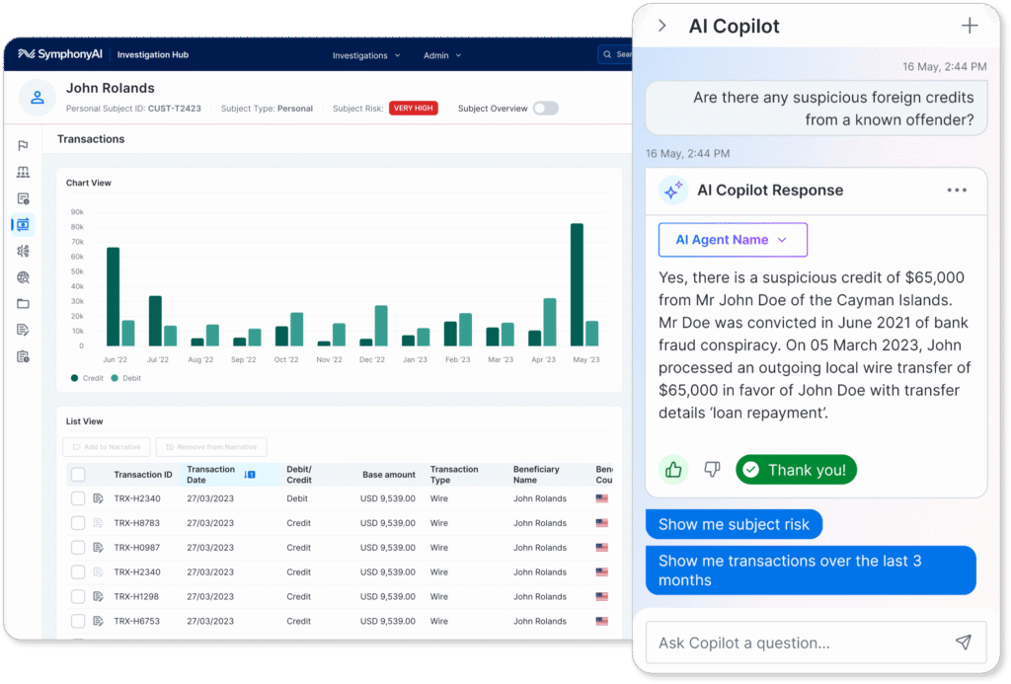
Task: Collapse the AI Copilot panel with chevron
Action: click(x=662, y=27)
